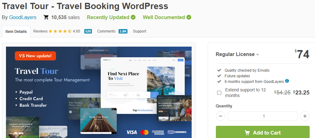Click the info icon beside GoodLayers support
315x138 pixels.
[287, 81]
